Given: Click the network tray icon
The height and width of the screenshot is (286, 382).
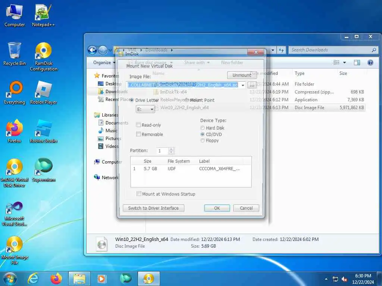Looking at the screenshot, I should (x=335, y=279).
